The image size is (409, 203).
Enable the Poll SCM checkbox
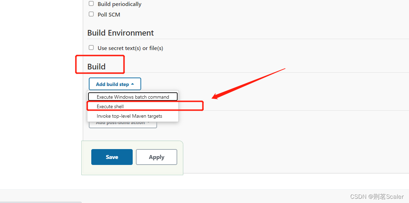pyautogui.click(x=91, y=14)
